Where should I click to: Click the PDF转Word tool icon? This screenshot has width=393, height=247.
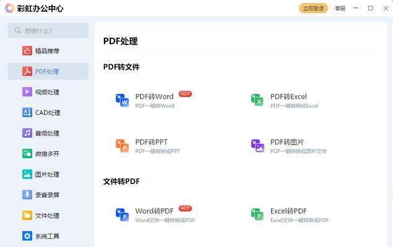(123, 100)
